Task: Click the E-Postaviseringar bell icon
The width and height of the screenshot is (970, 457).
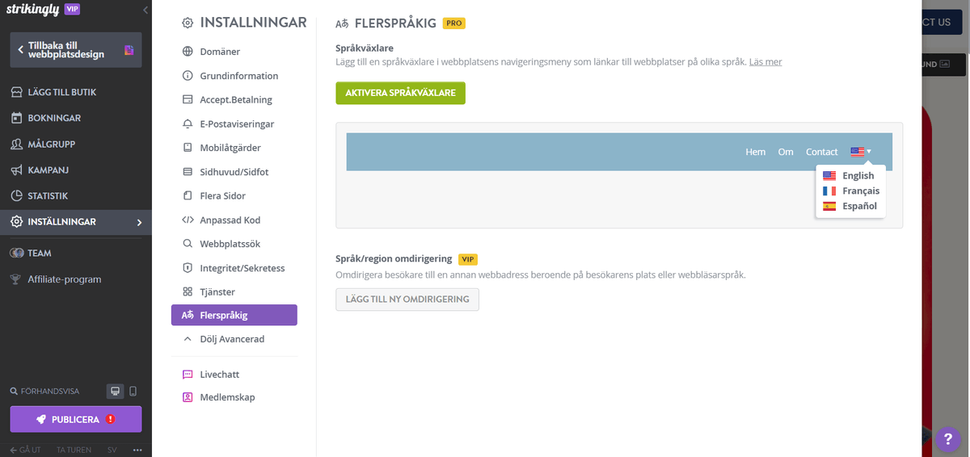Action: coord(188,124)
